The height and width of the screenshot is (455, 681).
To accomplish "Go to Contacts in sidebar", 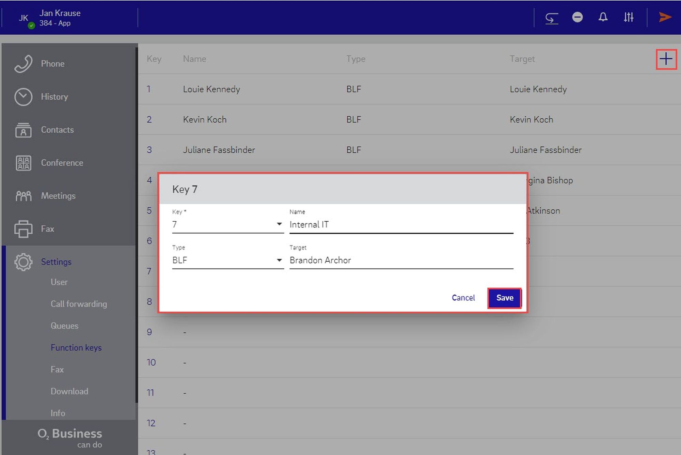I will (57, 130).
